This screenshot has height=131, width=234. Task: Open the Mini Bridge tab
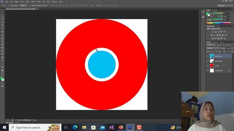(x=10, y=123)
